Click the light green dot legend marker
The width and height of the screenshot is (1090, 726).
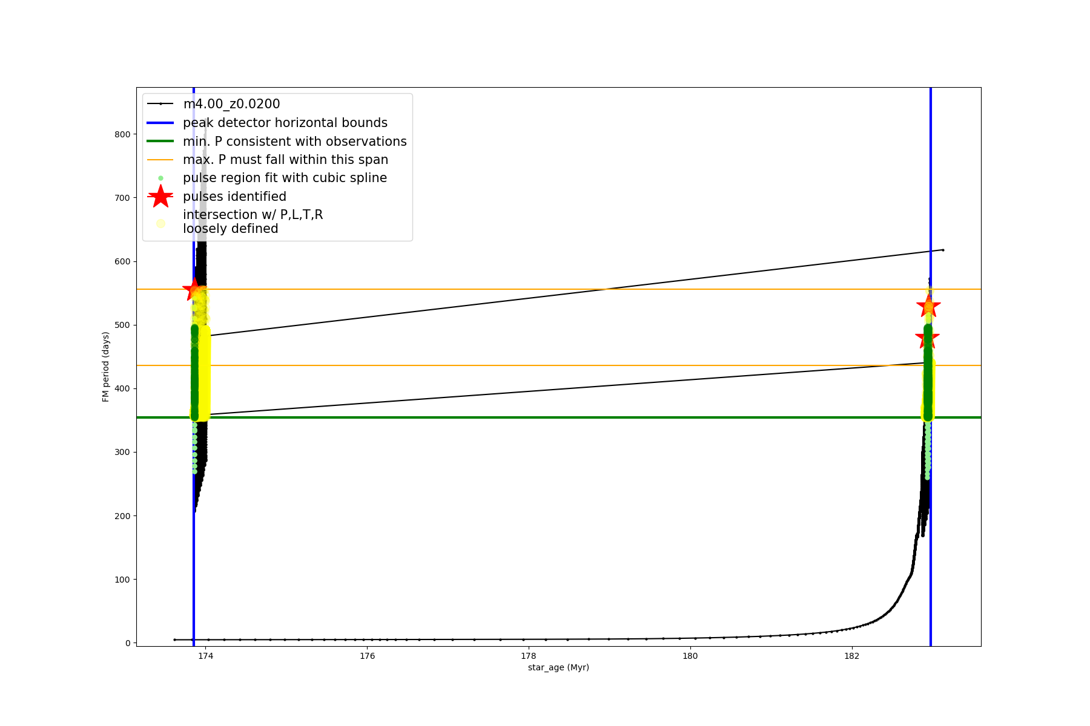(160, 178)
